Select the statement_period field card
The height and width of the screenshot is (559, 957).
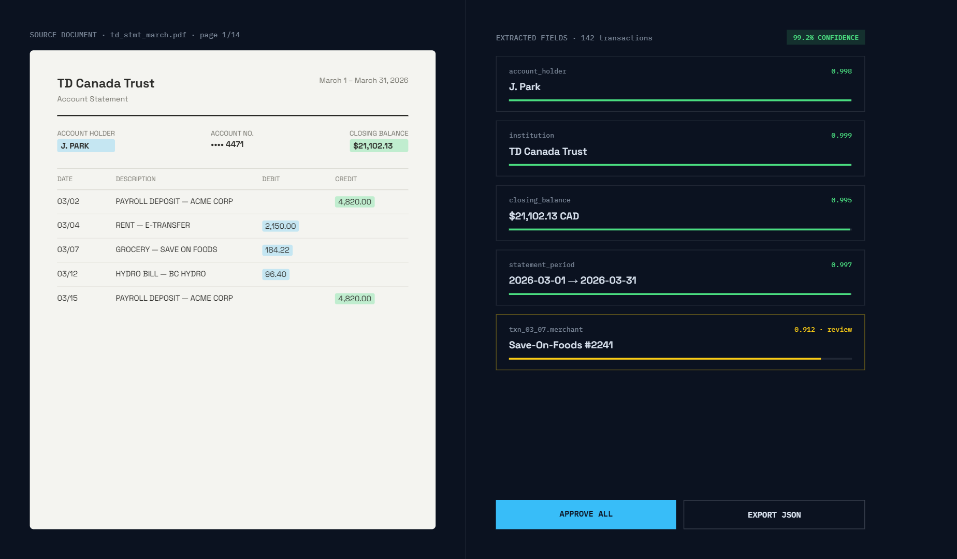(x=680, y=277)
